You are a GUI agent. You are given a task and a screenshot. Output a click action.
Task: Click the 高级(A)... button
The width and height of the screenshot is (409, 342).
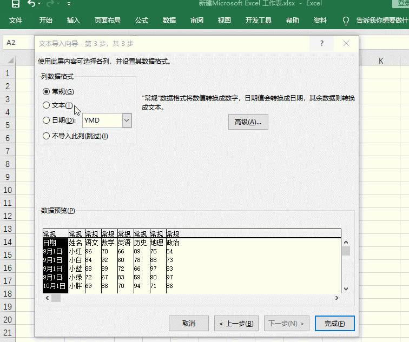248,122
